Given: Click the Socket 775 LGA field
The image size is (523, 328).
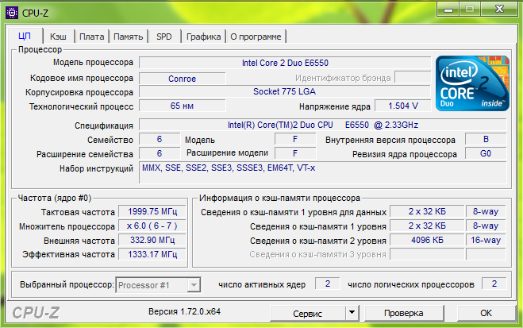Looking at the screenshot, I should point(284,91).
